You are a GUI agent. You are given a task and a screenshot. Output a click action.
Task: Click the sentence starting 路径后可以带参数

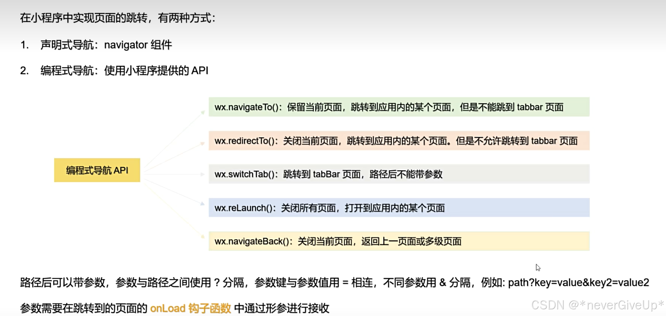pos(335,282)
